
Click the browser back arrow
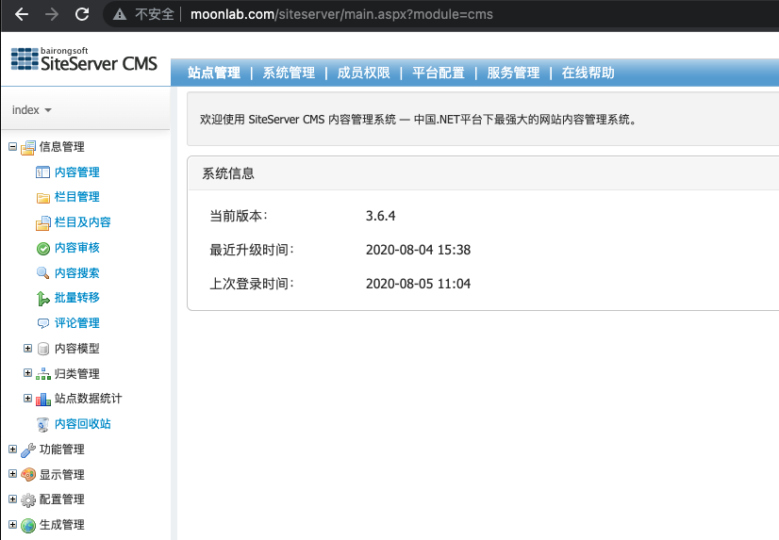click(22, 14)
